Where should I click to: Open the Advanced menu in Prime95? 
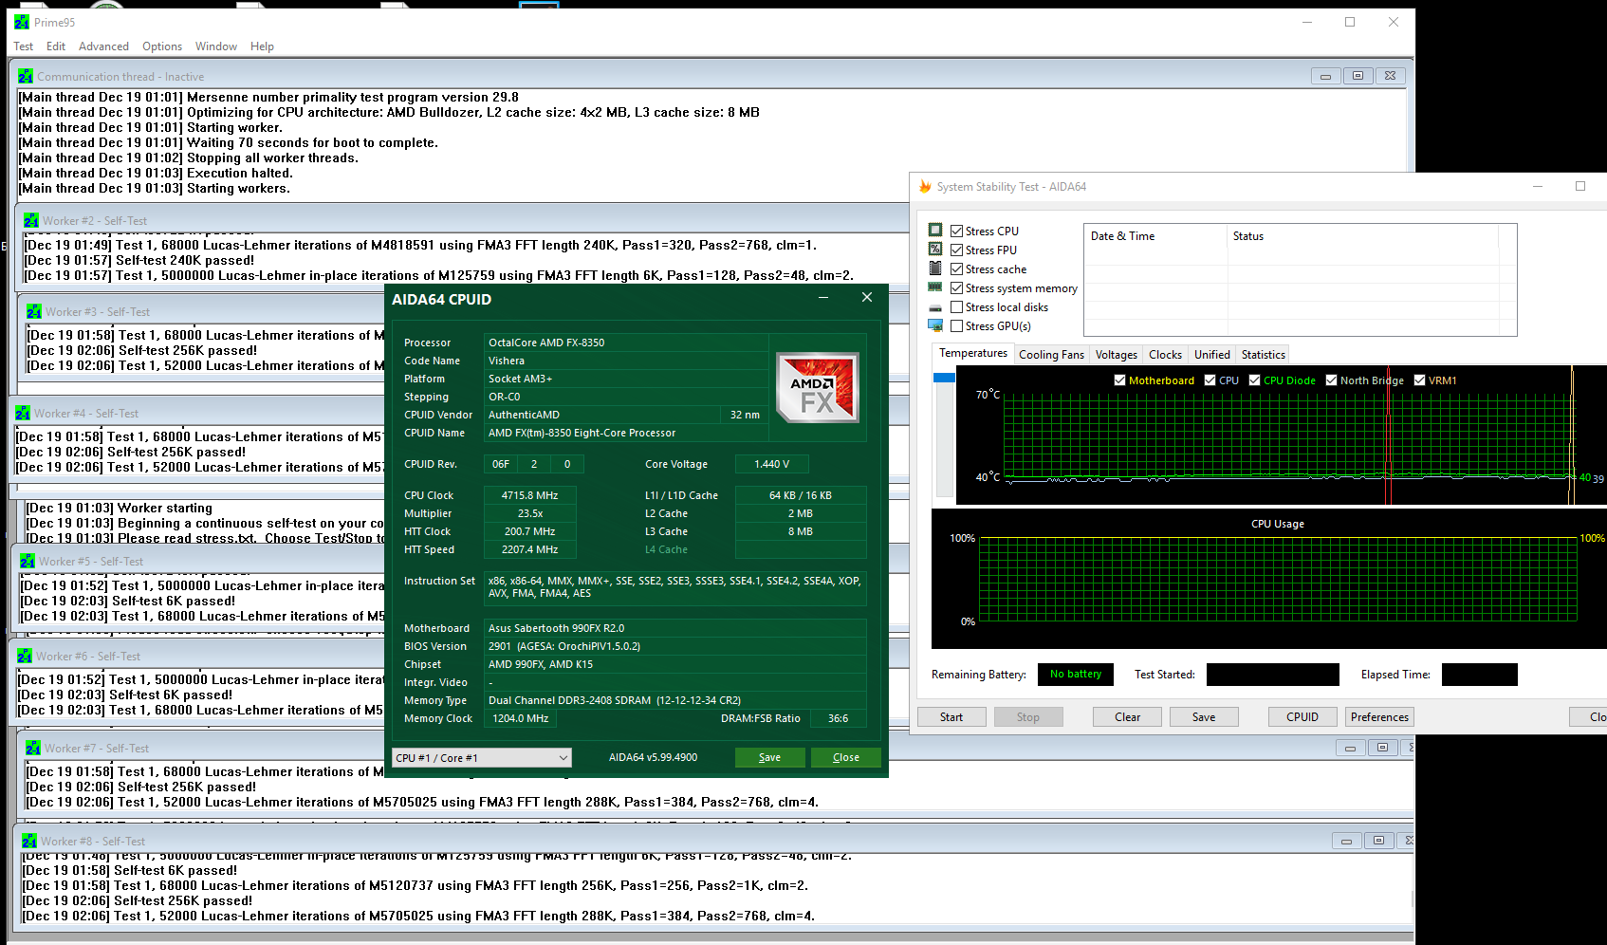(103, 46)
